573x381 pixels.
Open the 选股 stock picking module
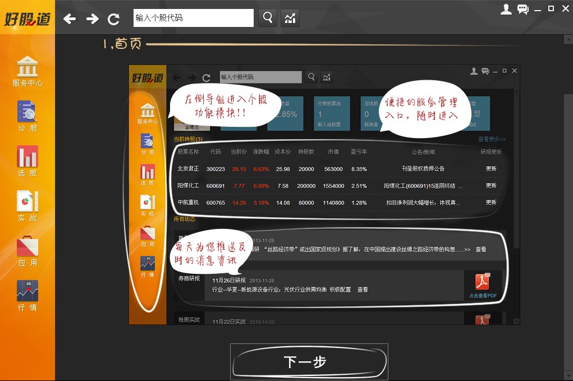click(27, 161)
